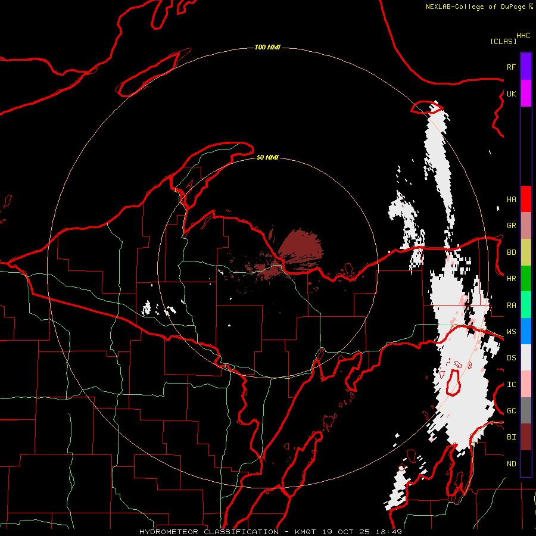Click the NEXLAB-College of DuPage text
Image resolution: width=536 pixels, height=536 pixels.
pos(476,7)
